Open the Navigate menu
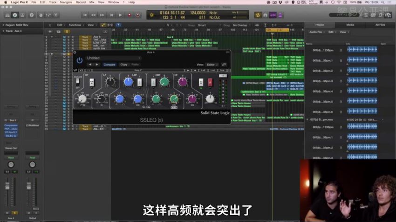Image resolution: width=396 pixels, height=222 pixels. (66, 2)
